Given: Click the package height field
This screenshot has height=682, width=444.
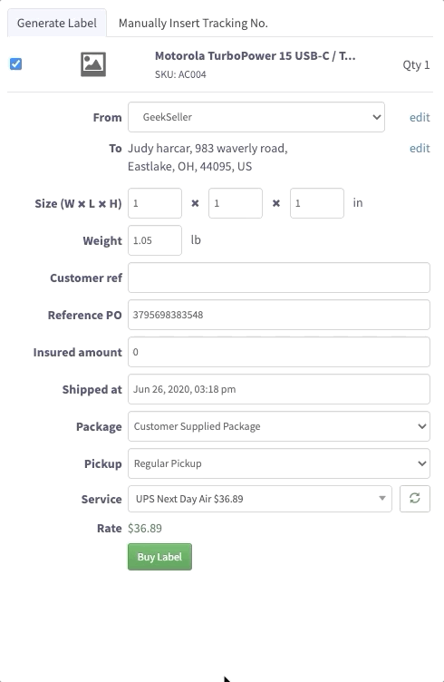Looking at the screenshot, I should pos(317,203).
